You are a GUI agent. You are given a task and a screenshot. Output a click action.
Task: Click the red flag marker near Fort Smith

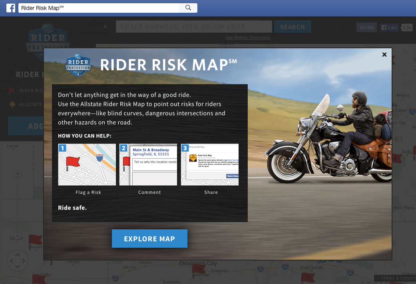307,278
